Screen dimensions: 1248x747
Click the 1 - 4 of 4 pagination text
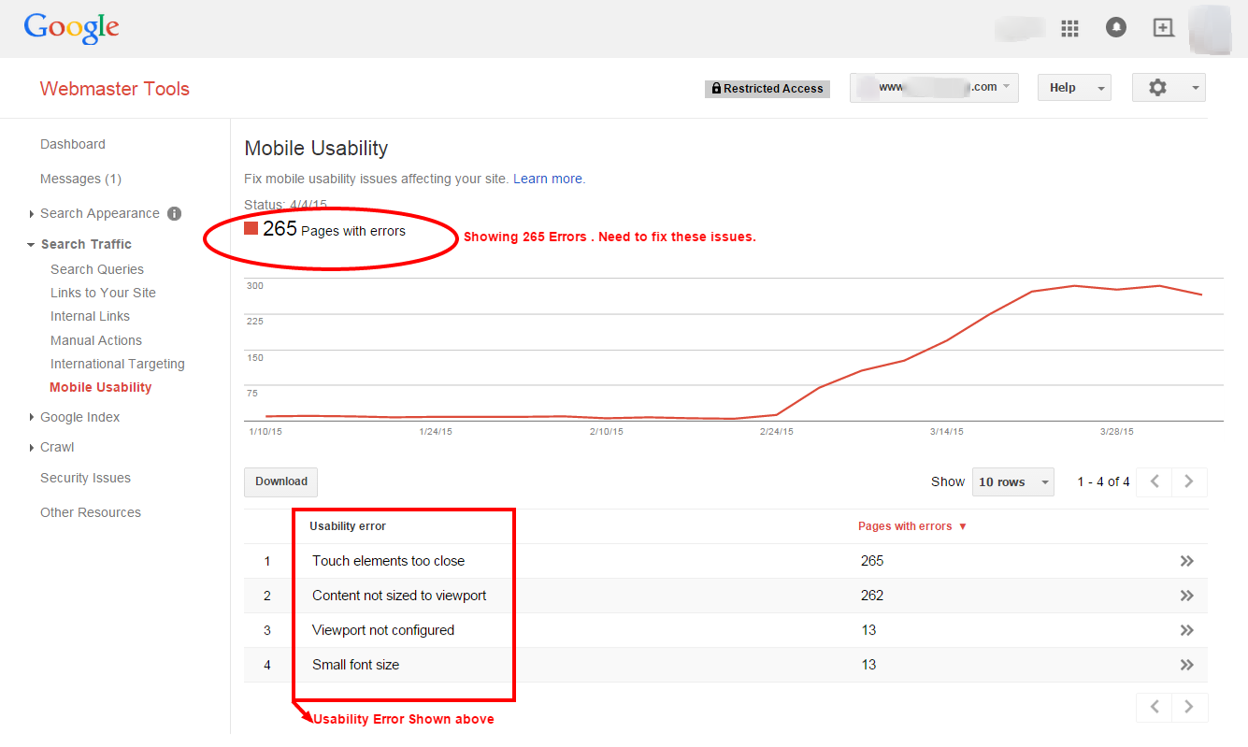click(x=1103, y=481)
